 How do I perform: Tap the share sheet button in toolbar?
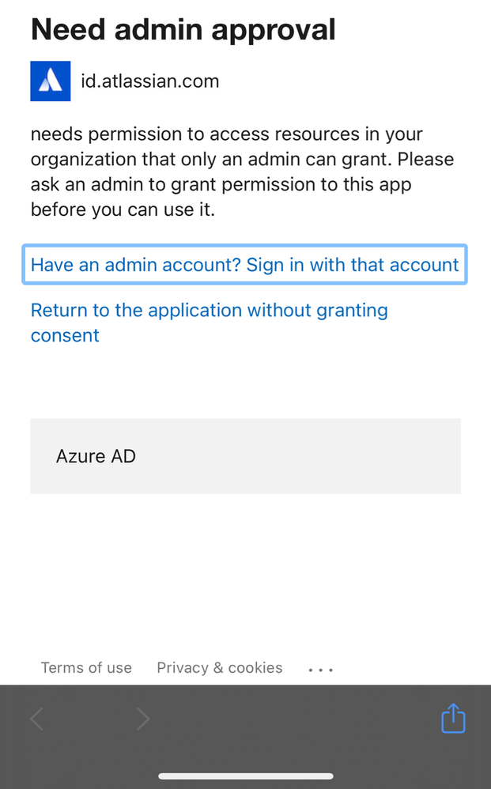coord(452,718)
